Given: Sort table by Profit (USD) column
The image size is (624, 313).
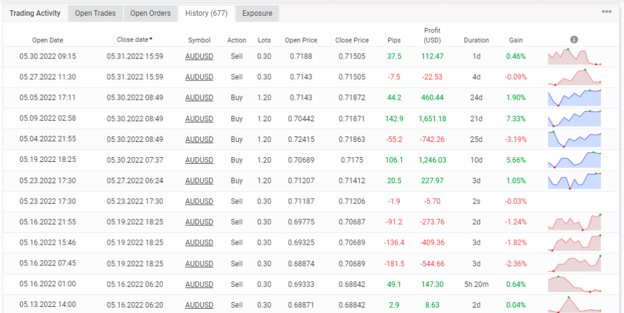Looking at the screenshot, I should click(x=432, y=35).
